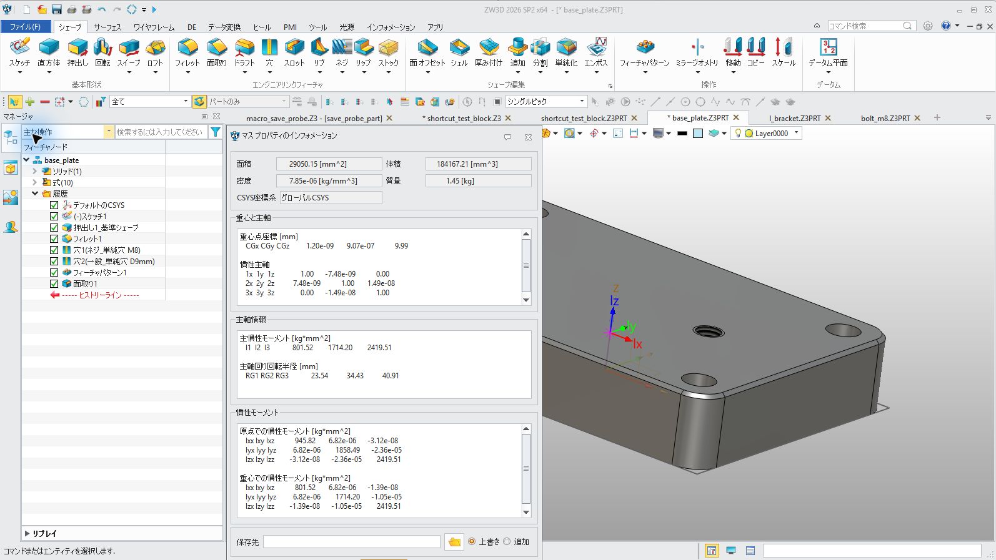Select the リップ (Lip) tool
Screen dimensions: 996x560
click(x=363, y=52)
